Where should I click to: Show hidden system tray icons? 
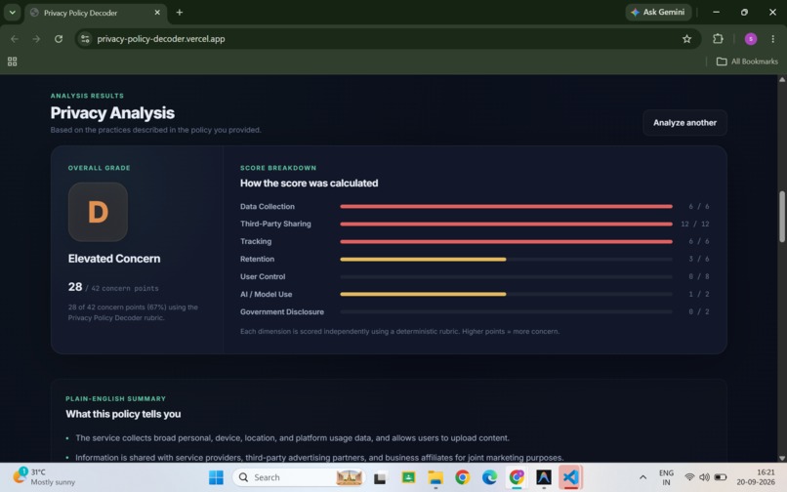point(642,477)
